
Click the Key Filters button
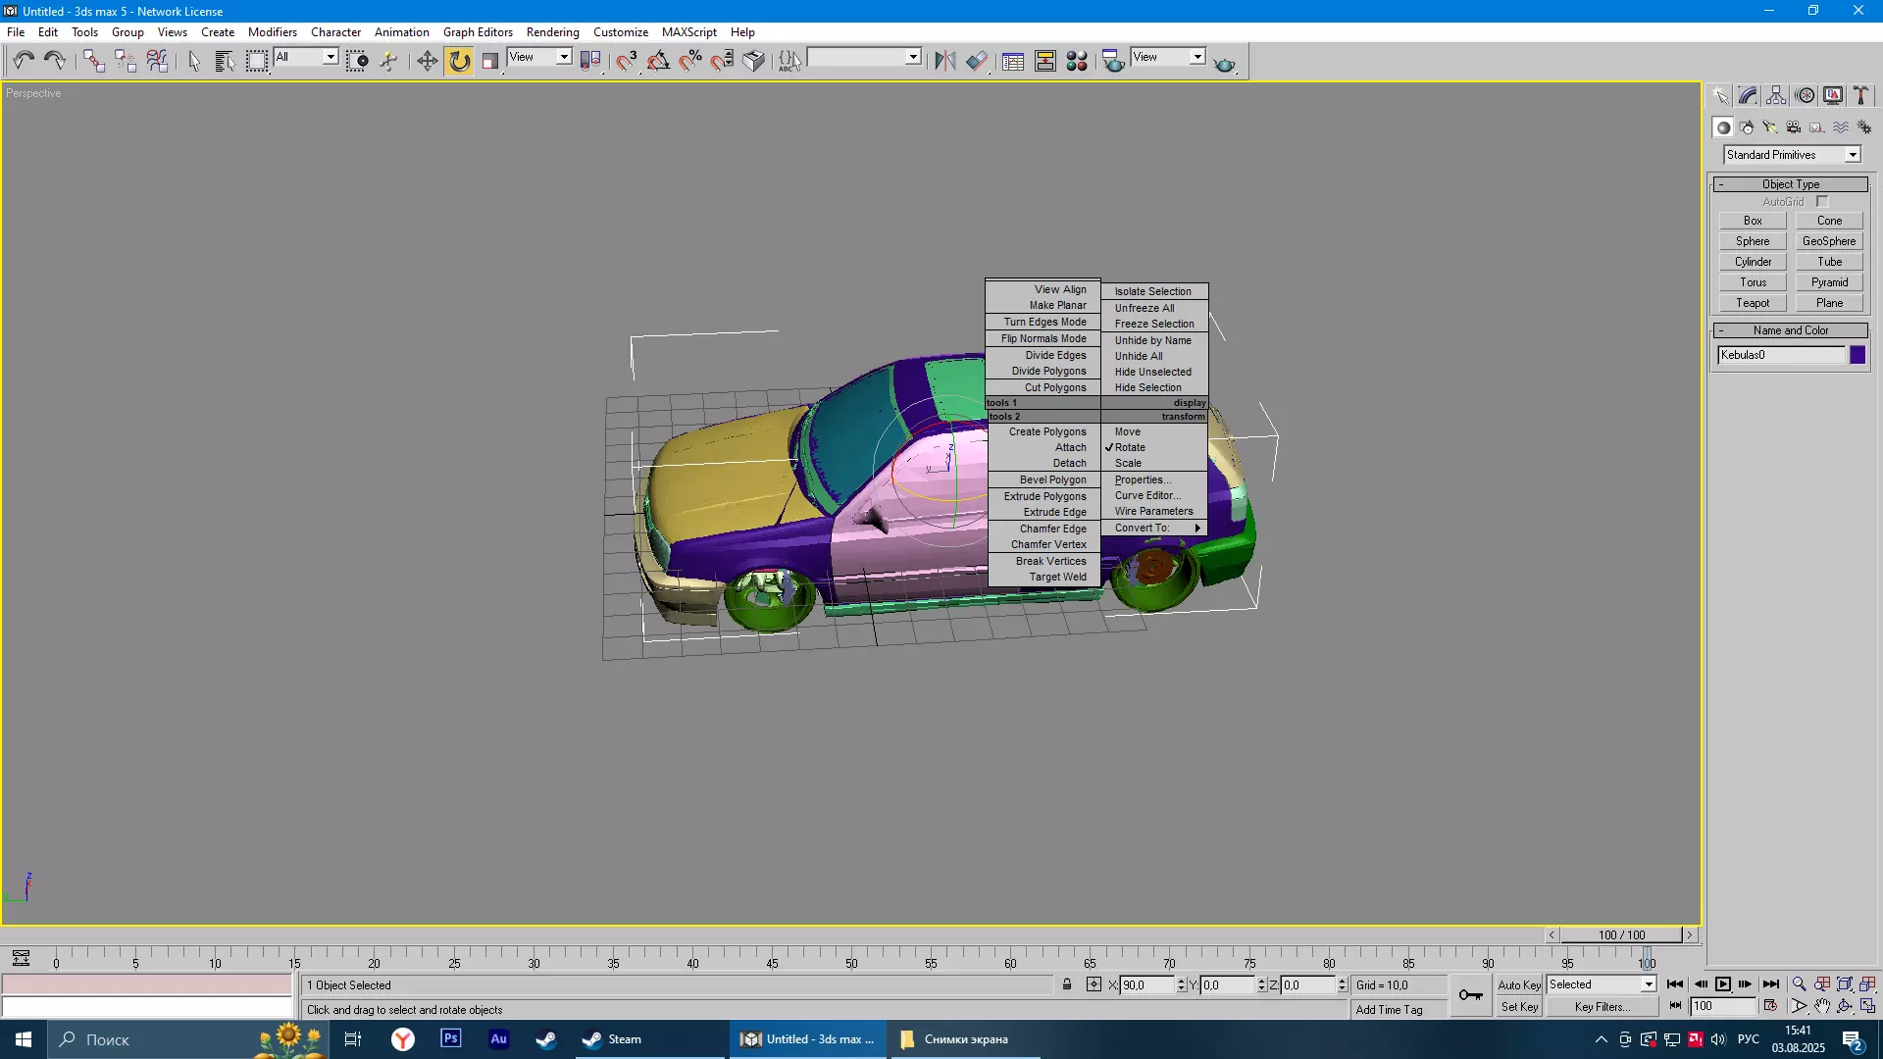point(1602,1007)
